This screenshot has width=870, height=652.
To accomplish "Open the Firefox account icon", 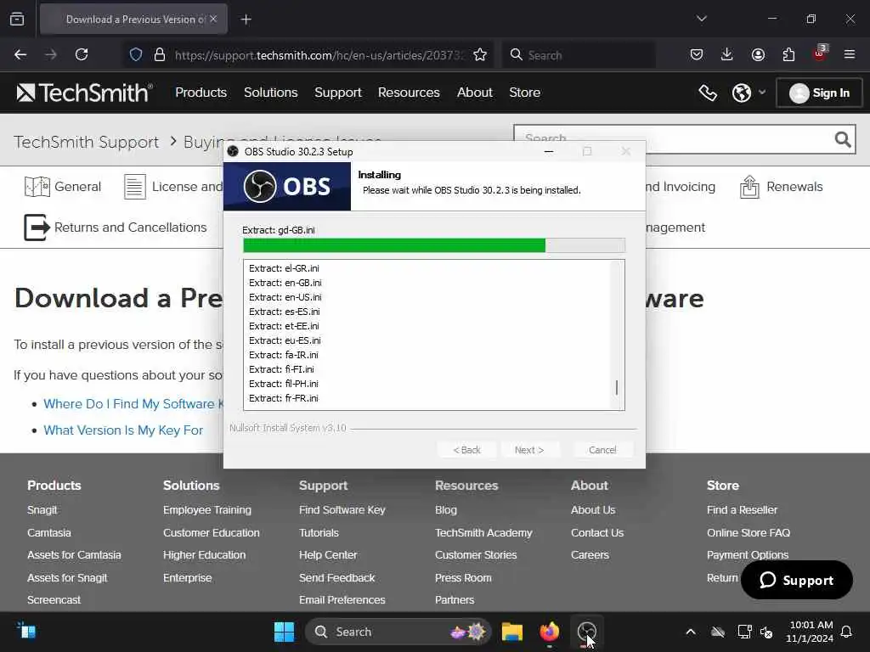I will (x=758, y=54).
